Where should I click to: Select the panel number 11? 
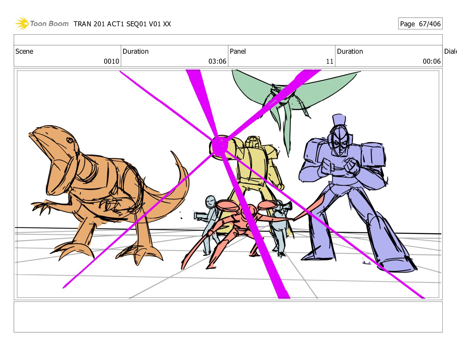[x=330, y=61]
